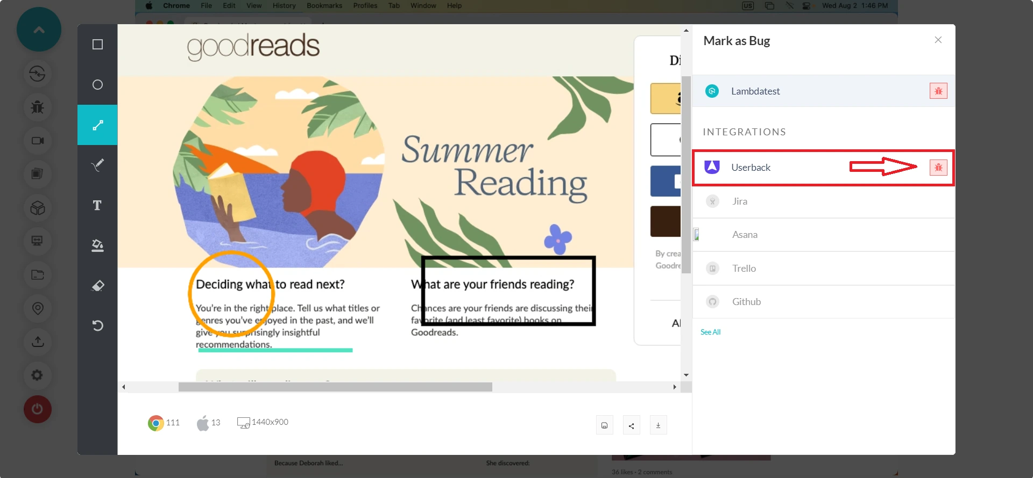Collapse the sidebar with the up chevron
Screen dimensions: 1033x478
coord(39,30)
